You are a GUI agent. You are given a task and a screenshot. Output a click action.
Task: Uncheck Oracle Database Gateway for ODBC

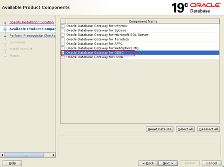pos(63,53)
